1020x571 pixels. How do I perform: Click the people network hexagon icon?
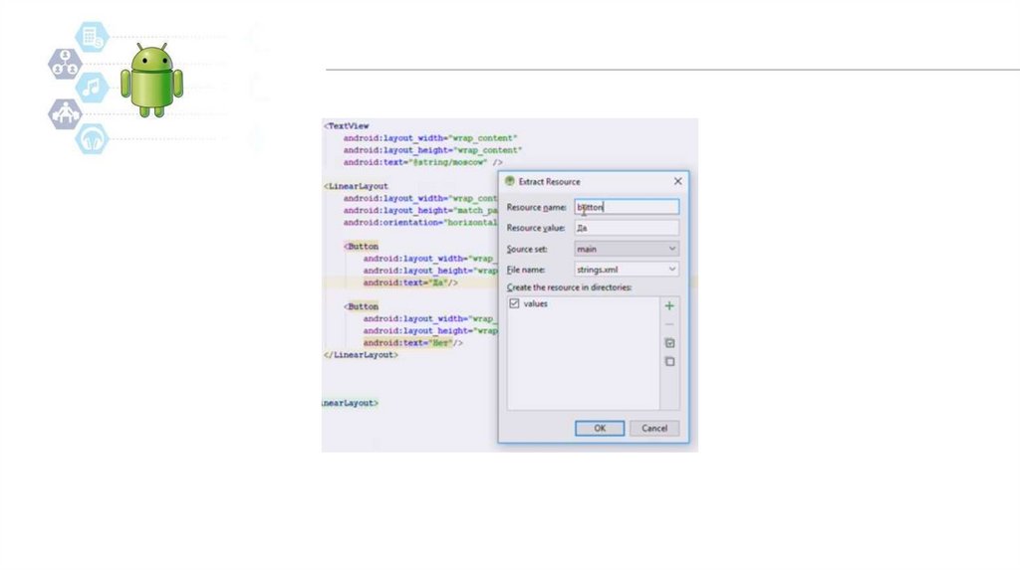pos(65,64)
